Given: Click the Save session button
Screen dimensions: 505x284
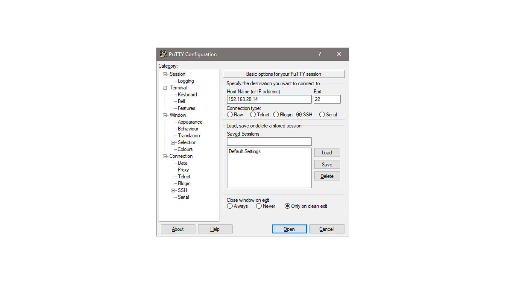Looking at the screenshot, I should [x=327, y=165].
